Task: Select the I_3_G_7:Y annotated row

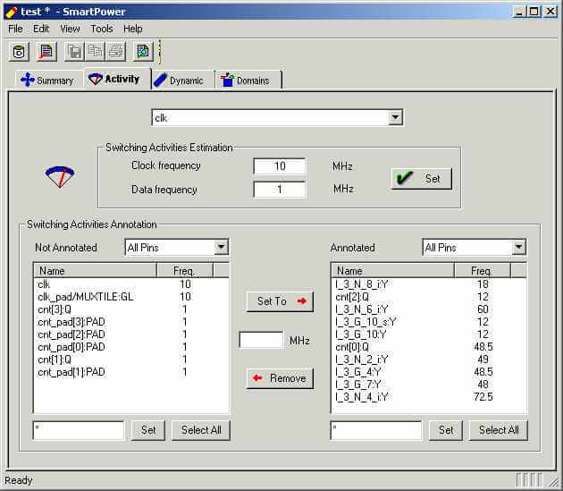Action: (429, 385)
